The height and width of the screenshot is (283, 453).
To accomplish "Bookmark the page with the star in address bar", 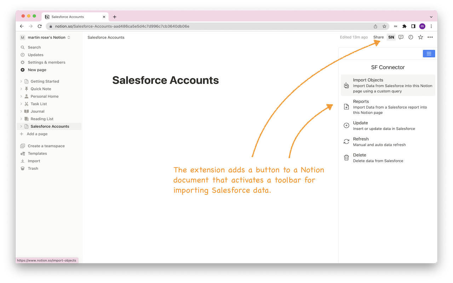I will click(384, 26).
